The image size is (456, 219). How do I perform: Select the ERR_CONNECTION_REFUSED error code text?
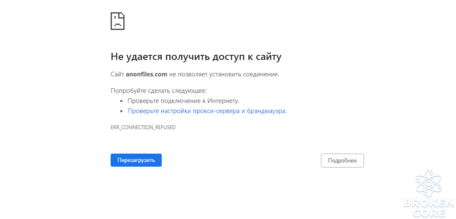[x=143, y=127]
